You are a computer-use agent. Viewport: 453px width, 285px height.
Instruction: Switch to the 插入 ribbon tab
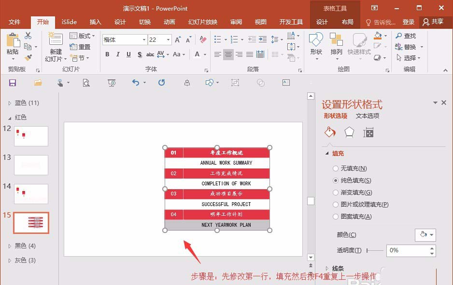coord(95,22)
